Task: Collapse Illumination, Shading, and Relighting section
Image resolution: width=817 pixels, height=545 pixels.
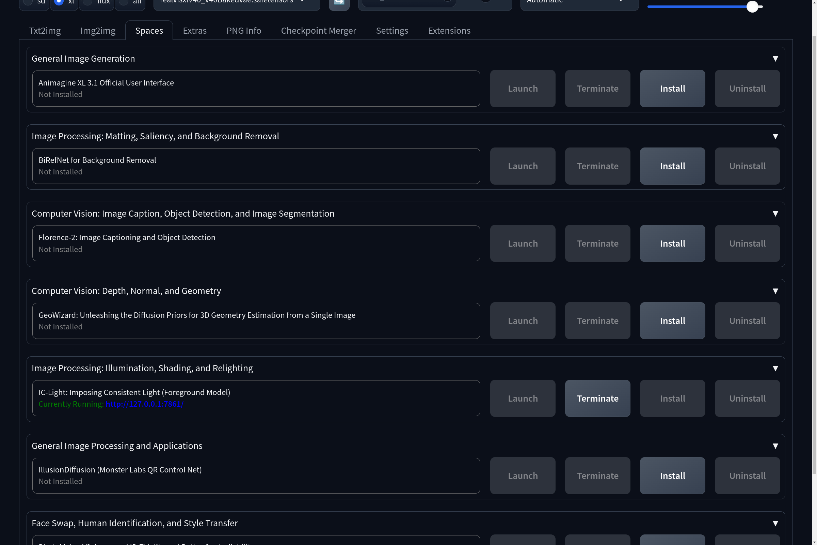Action: click(775, 369)
